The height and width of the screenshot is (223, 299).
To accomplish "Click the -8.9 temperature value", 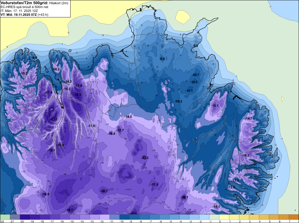I will pos(34,58).
